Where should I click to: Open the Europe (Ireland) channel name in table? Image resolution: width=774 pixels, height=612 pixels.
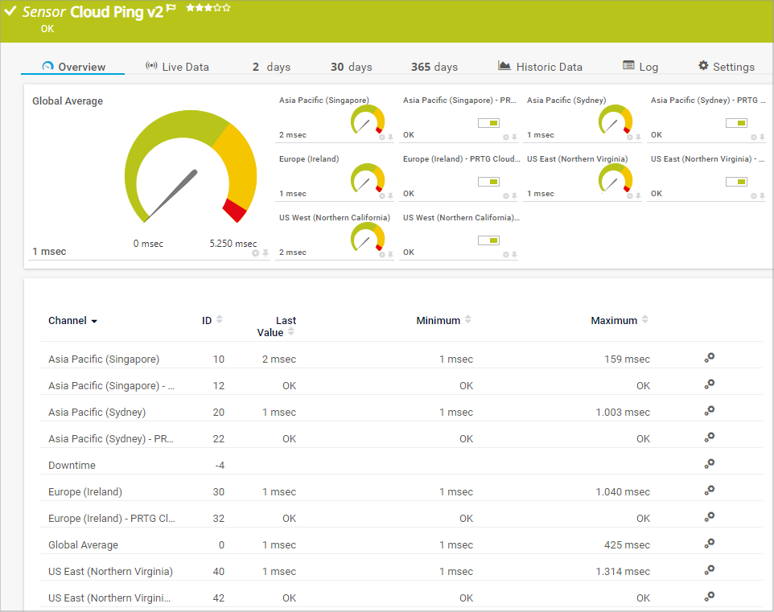pyautogui.click(x=85, y=491)
